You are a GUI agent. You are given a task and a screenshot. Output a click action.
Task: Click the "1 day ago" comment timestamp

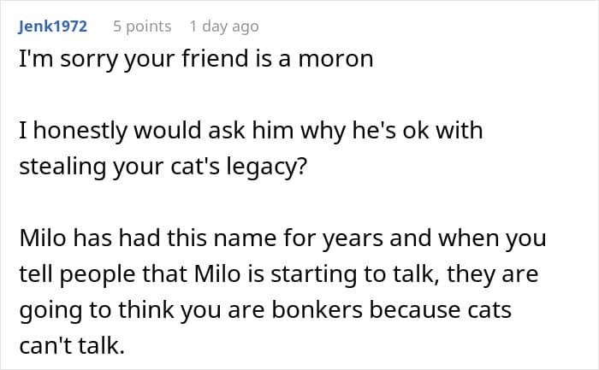point(223,26)
